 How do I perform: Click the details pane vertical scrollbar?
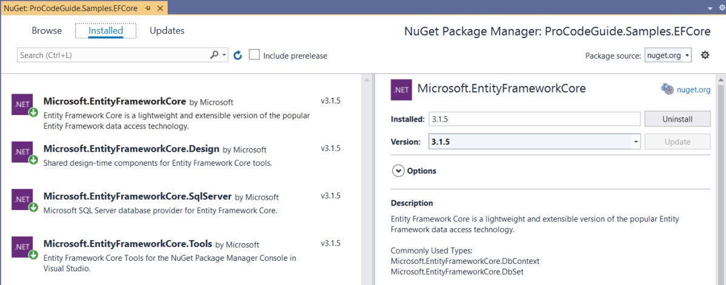721,182
